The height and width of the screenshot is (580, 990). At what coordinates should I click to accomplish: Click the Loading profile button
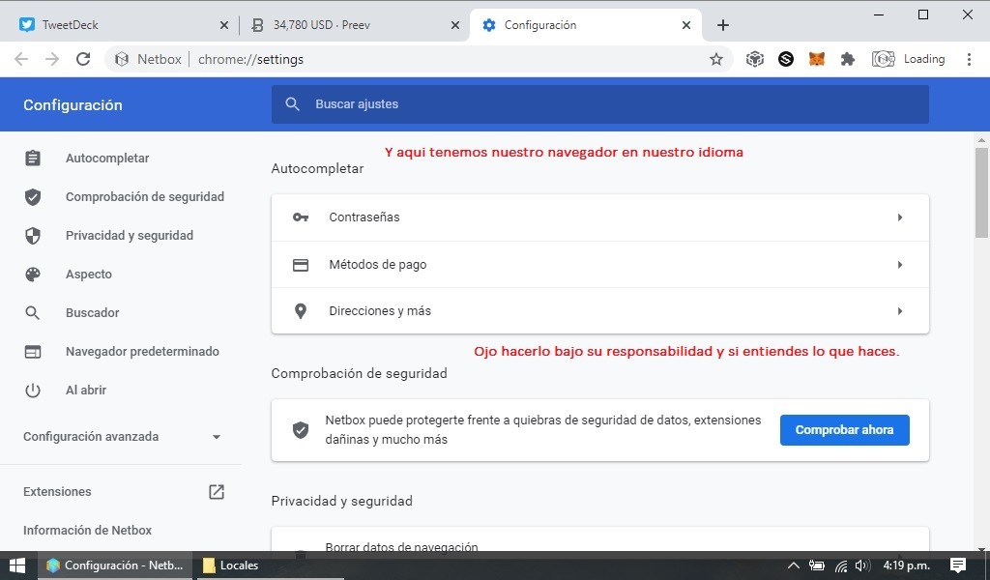909,59
